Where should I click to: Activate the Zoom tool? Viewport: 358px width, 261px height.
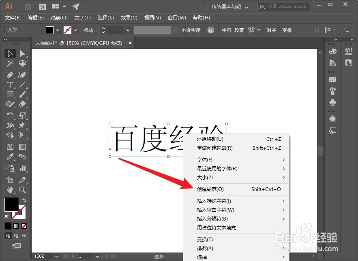pyautogui.click(x=22, y=190)
